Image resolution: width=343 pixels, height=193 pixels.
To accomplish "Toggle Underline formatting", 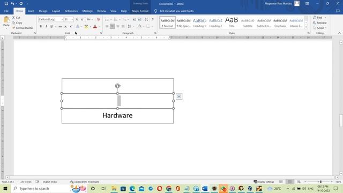I will click(x=51, y=26).
